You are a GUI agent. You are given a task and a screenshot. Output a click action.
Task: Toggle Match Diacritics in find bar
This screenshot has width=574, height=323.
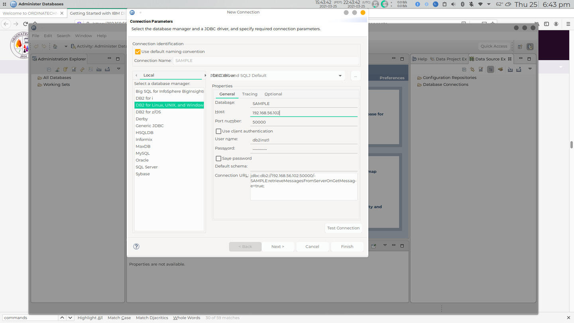click(x=152, y=318)
